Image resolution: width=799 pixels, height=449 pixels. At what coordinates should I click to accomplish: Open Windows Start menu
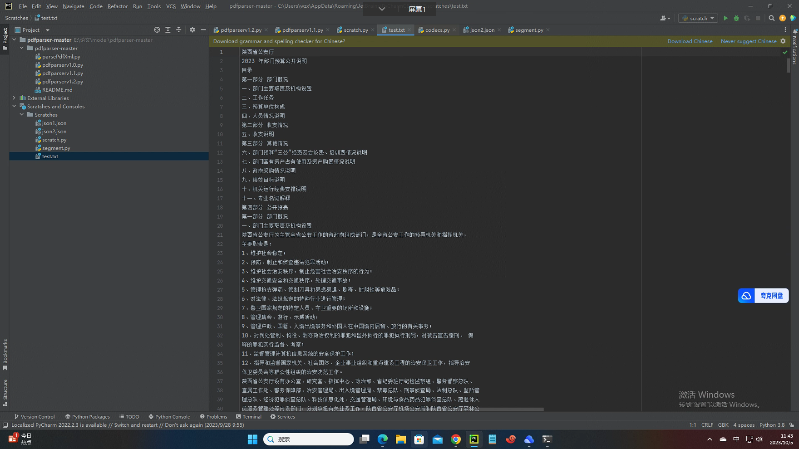(252, 439)
